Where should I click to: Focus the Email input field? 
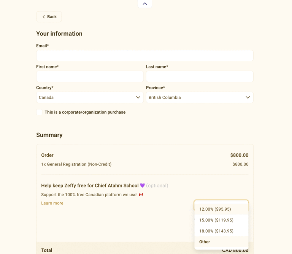pyautogui.click(x=144, y=56)
